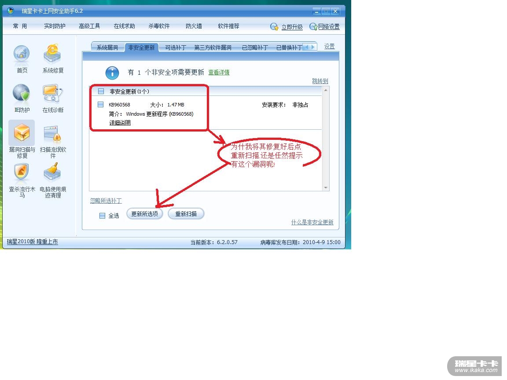Click the 跳转到 link
The image size is (507, 380).
pyautogui.click(x=320, y=81)
